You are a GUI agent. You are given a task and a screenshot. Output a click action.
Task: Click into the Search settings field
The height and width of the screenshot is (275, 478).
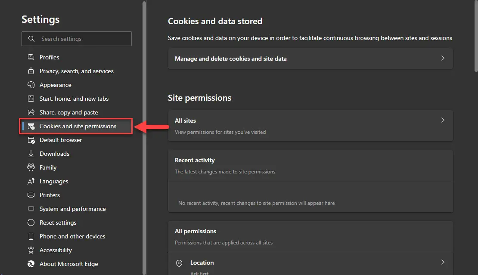[x=77, y=39]
